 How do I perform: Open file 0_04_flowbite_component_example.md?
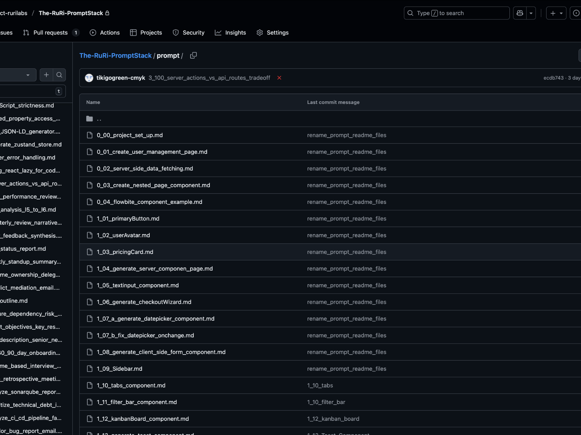(x=150, y=202)
